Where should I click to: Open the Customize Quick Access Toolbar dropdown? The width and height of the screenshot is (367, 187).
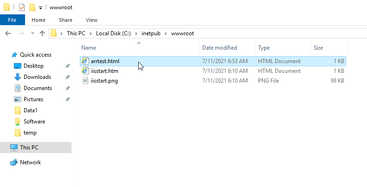coord(40,8)
